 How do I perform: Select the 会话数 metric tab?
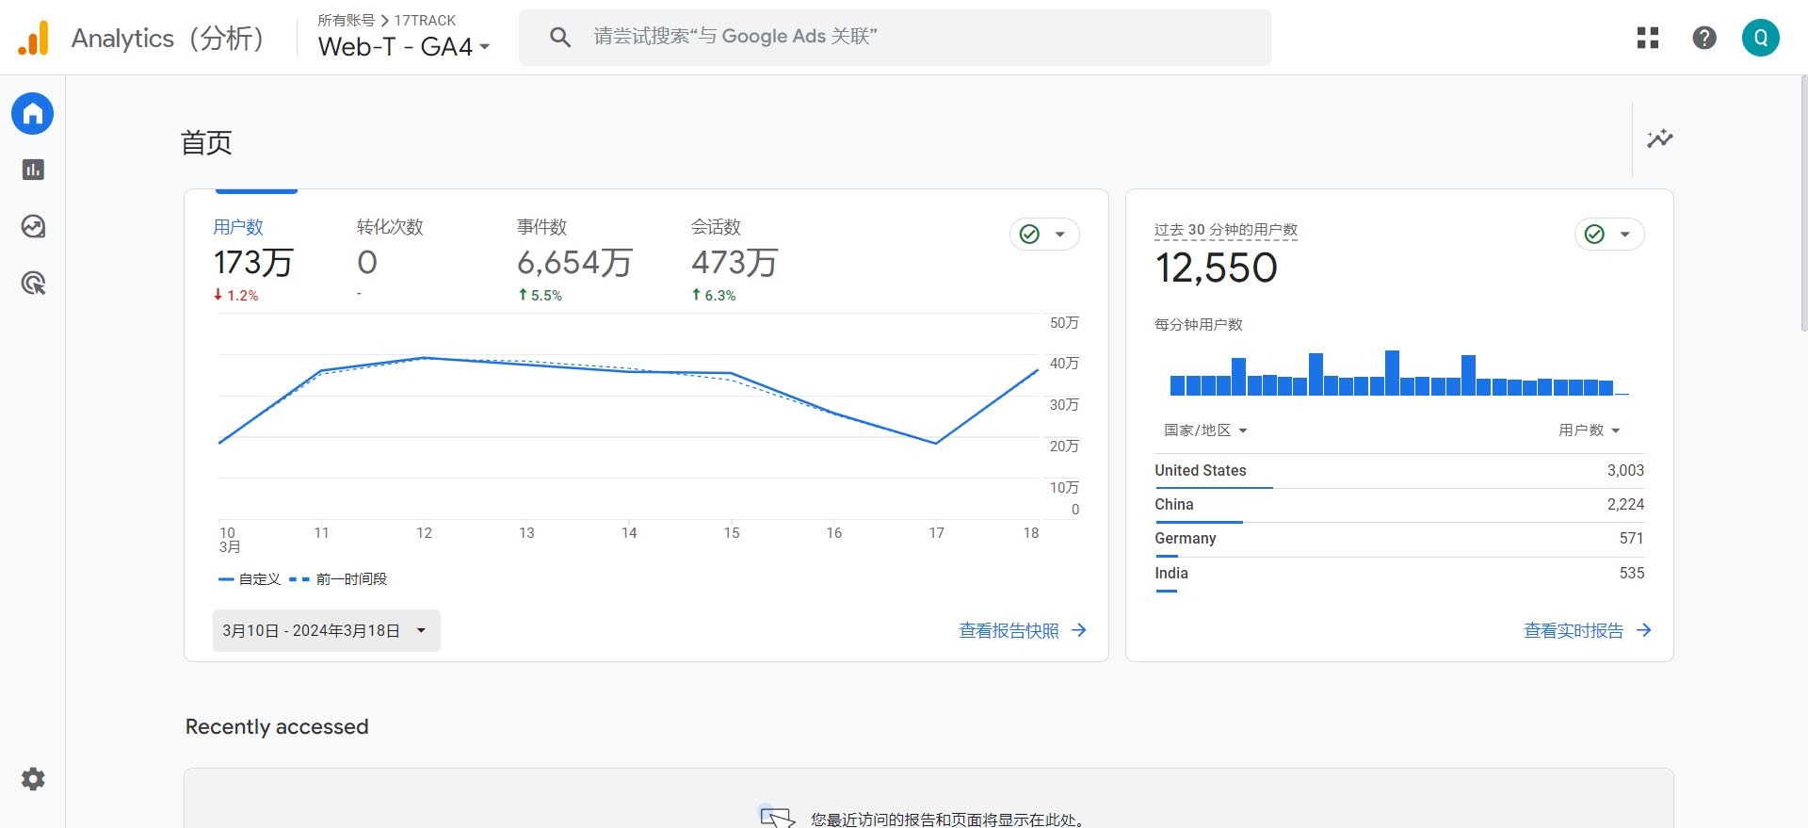[734, 261]
